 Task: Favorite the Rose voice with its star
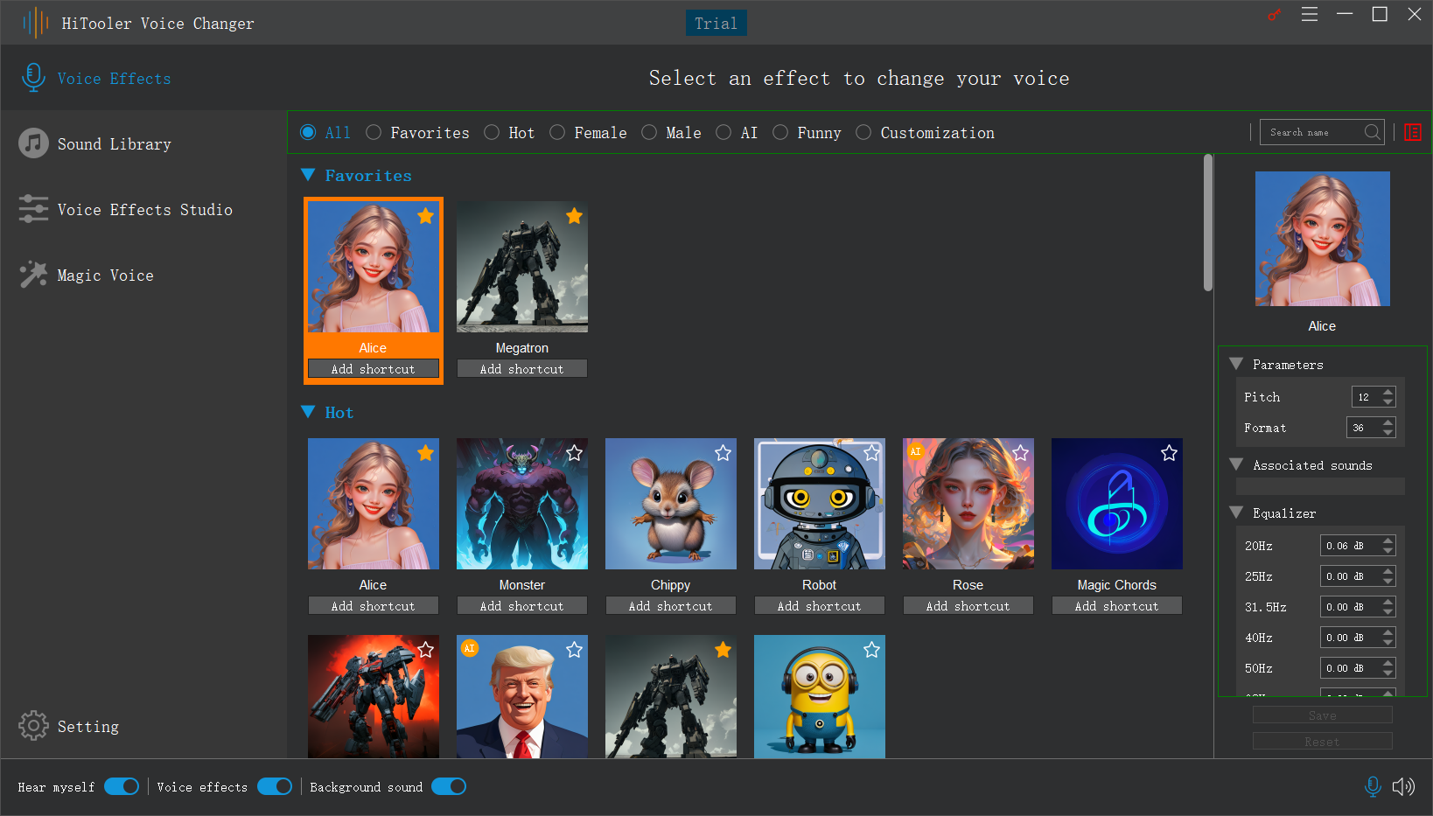point(1020,453)
